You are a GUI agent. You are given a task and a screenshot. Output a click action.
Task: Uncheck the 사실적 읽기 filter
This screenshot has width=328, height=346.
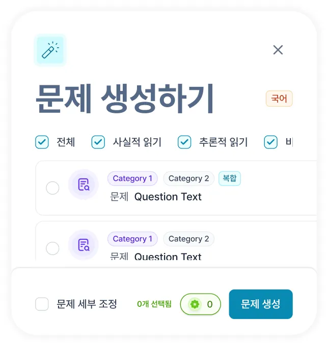98,142
